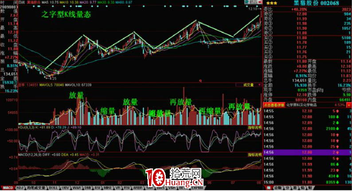Viewport: 352px width, 191px height.
Task: Switch to the MACD indicator tab
Action: (x=8, y=187)
